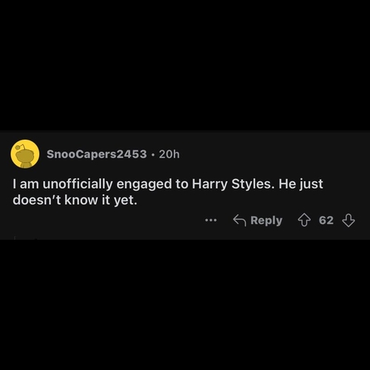This screenshot has width=370, height=370.
Task: Click the 20h comment timestamp
Action: click(x=169, y=155)
